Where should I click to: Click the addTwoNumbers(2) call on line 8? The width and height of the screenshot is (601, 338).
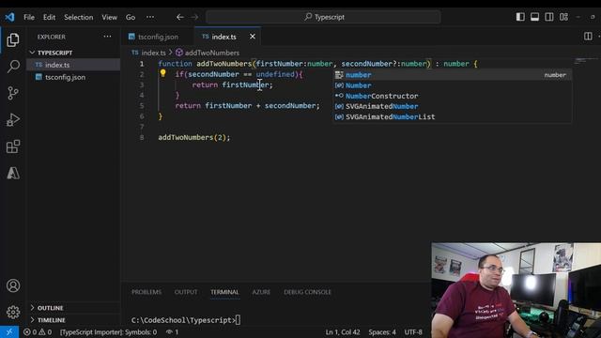pos(194,137)
